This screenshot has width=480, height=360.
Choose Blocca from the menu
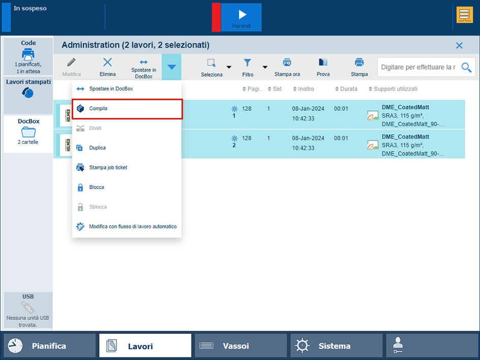(127, 187)
